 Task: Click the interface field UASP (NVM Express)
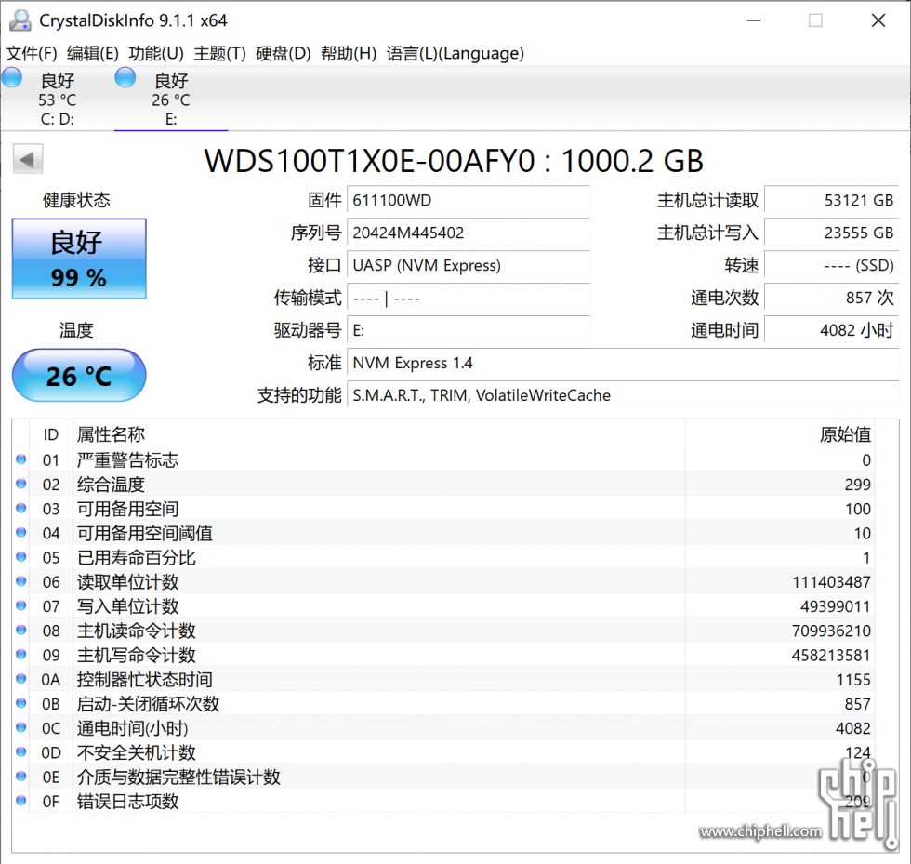[x=469, y=266]
